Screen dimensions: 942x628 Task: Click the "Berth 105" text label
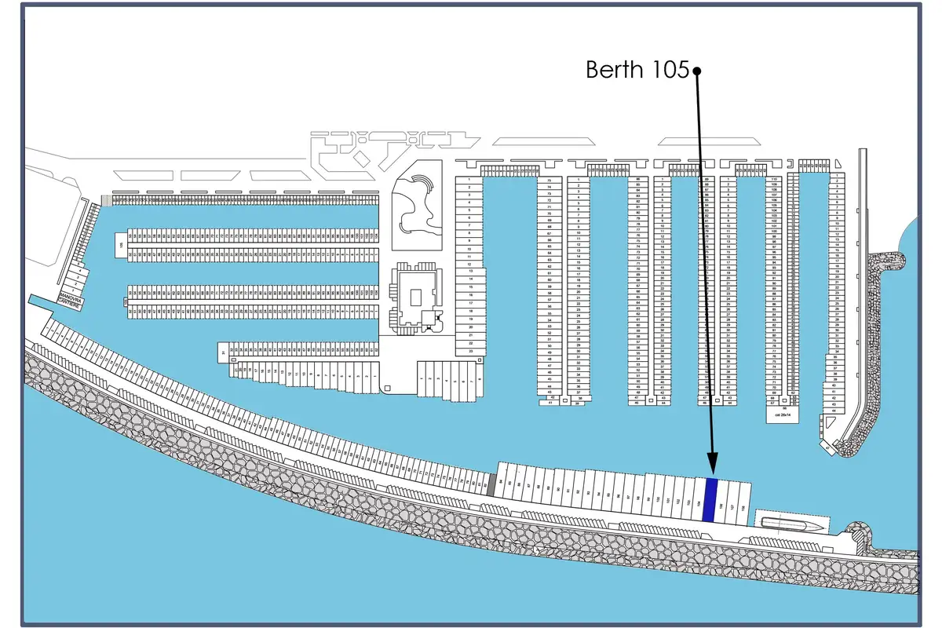(x=637, y=71)
